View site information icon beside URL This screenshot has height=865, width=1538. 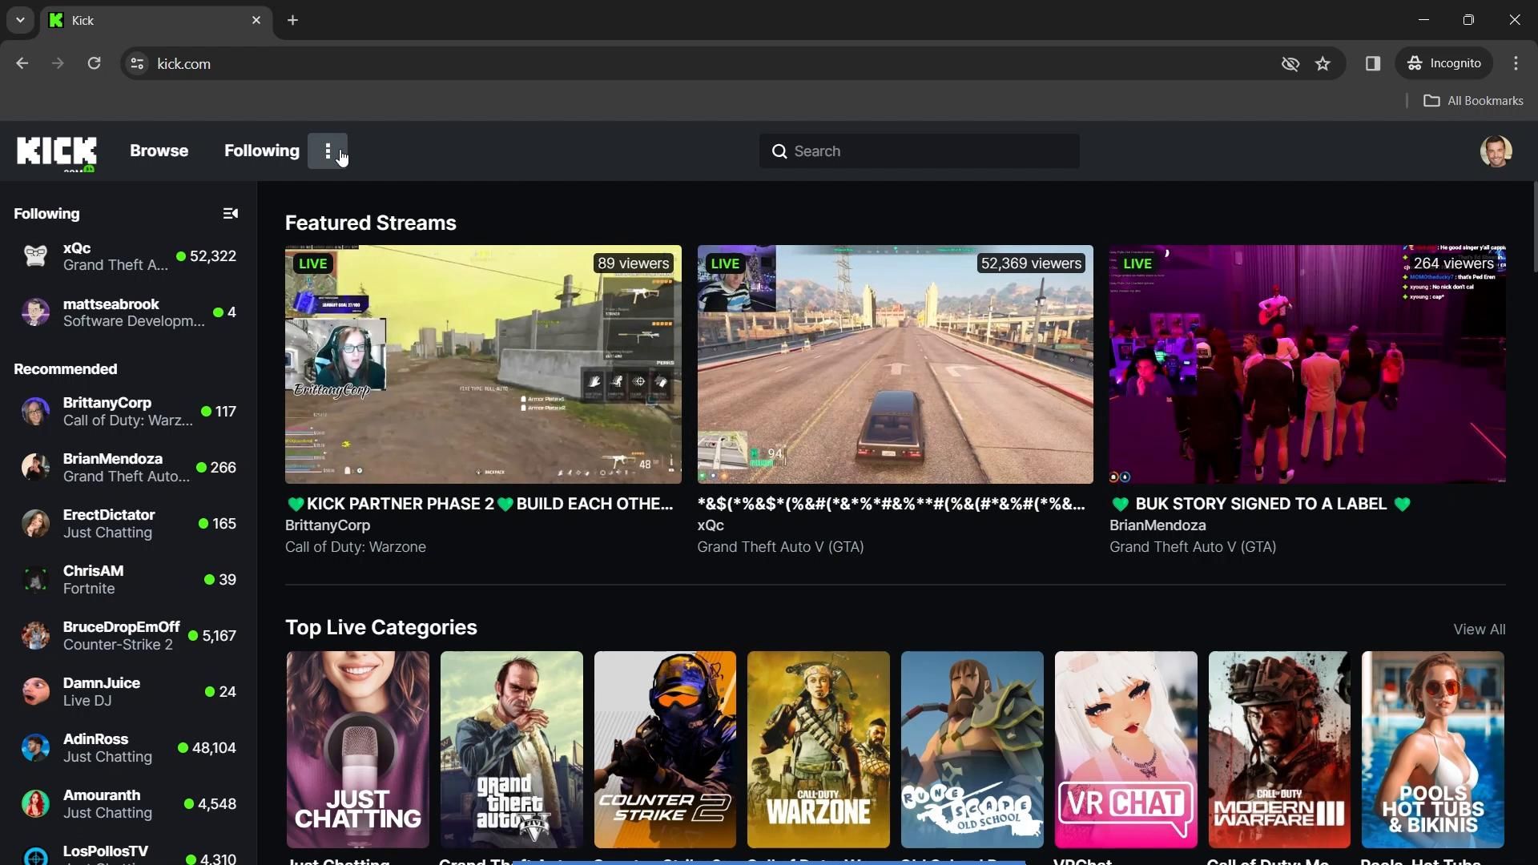tap(137, 64)
